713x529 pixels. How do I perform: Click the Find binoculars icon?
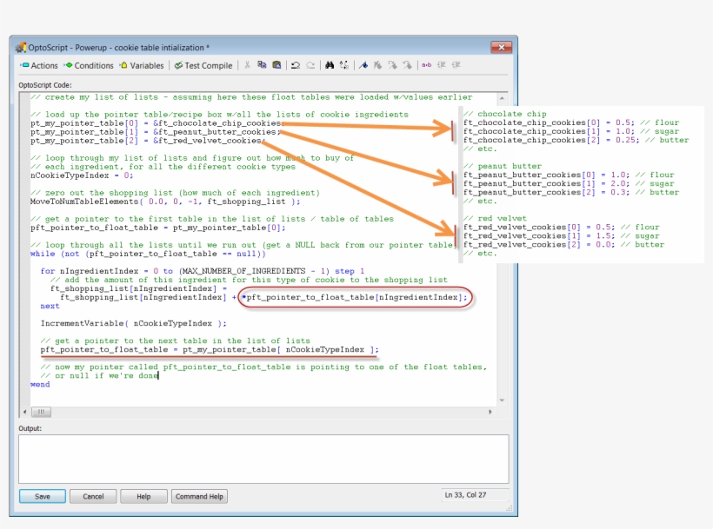click(x=330, y=65)
